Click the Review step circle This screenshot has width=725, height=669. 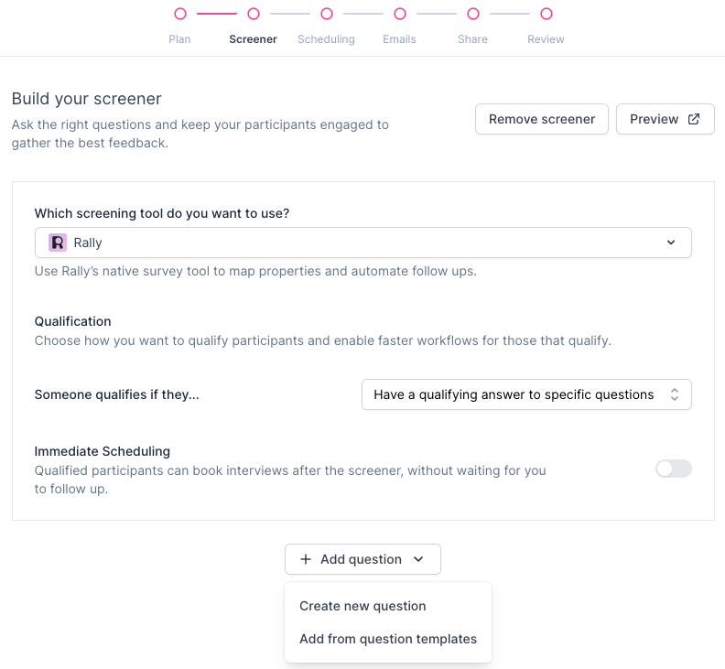pos(546,14)
